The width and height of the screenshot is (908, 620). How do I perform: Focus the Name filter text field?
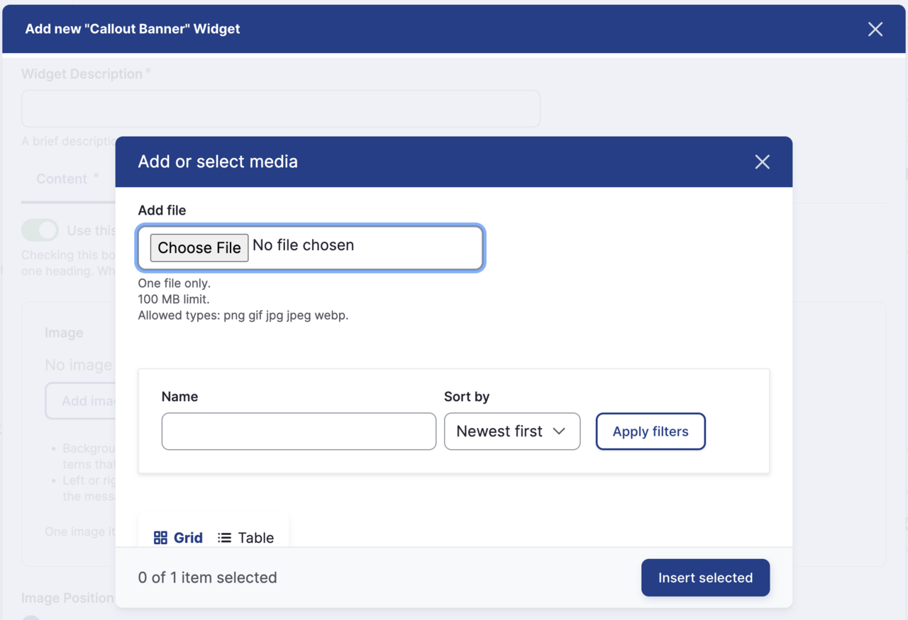(299, 432)
